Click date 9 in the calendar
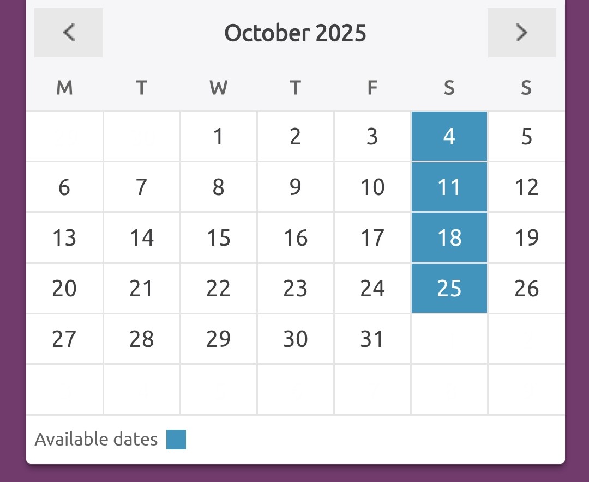Image resolution: width=589 pixels, height=482 pixels. pyautogui.click(x=295, y=187)
